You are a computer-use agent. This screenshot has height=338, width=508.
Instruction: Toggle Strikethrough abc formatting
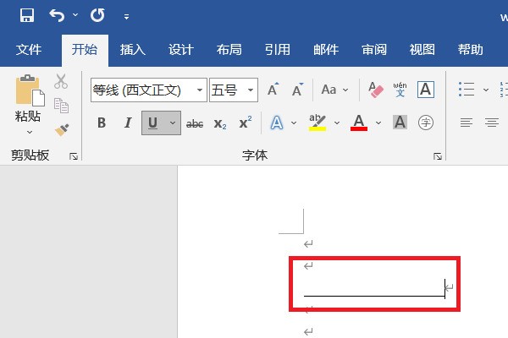click(x=195, y=123)
